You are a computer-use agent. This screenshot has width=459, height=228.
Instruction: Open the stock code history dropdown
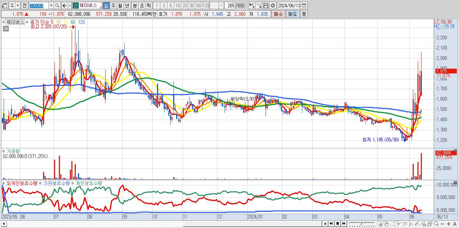click(51, 6)
